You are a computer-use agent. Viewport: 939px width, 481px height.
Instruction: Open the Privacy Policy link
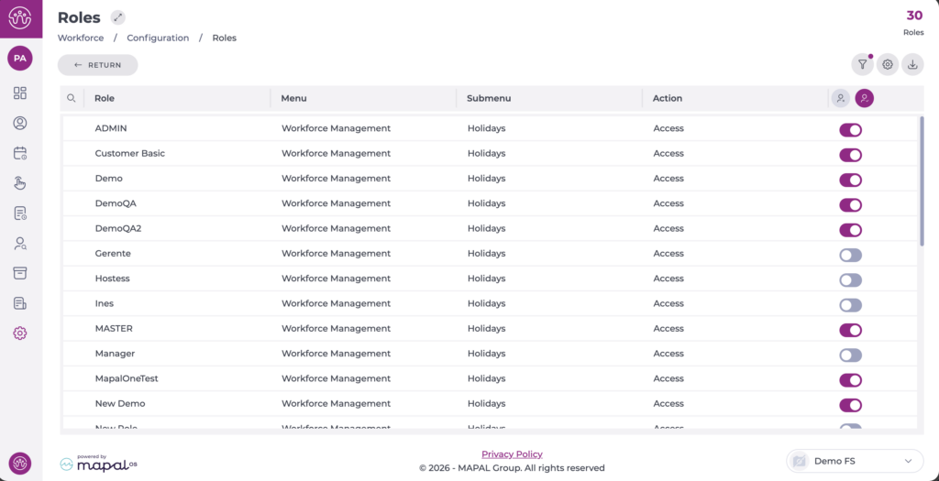coord(512,454)
